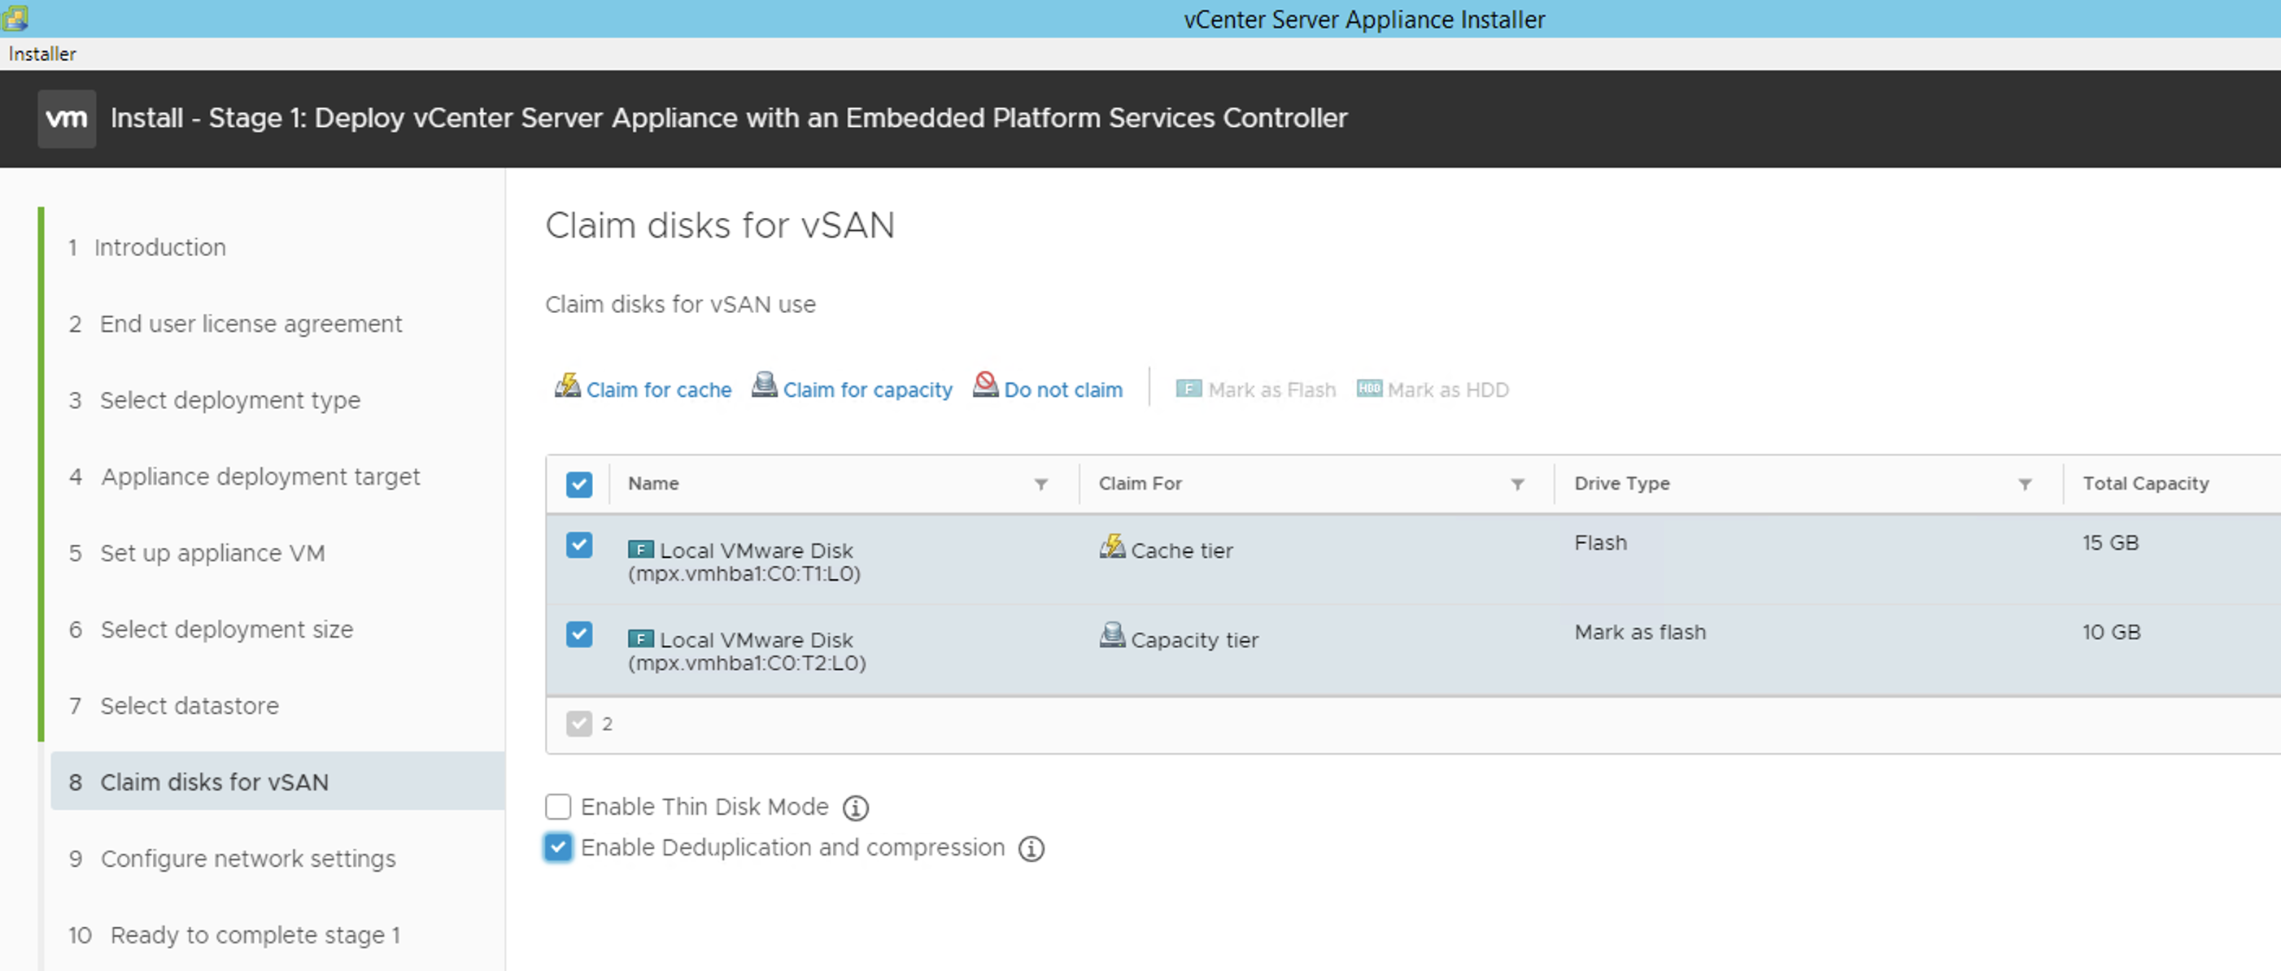Click the selected count checkbox in table footer
Screen dimensions: 2281x971
[x=579, y=724]
